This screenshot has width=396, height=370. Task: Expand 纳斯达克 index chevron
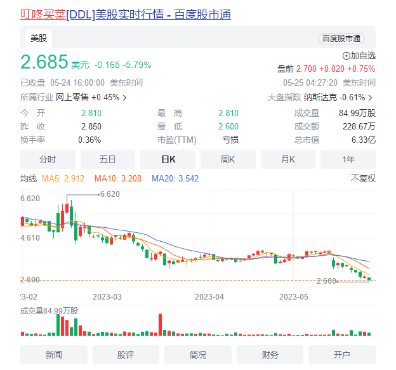pos(370,98)
